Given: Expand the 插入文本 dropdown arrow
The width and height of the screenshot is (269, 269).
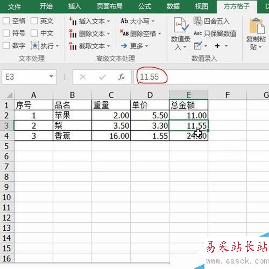Looking at the screenshot, I should coord(109,22).
